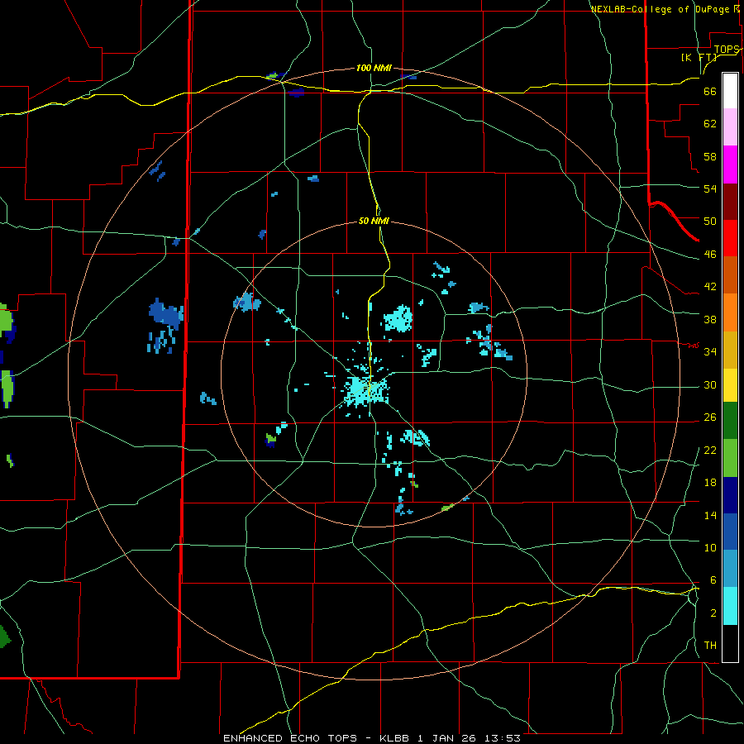
Task: Click the 'KLBB' station identifier in caption
Action: [x=395, y=738]
